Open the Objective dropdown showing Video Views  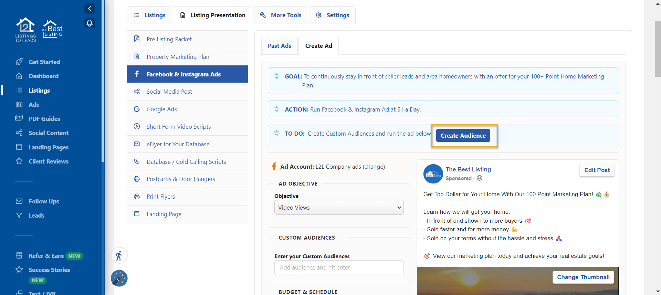pyautogui.click(x=339, y=208)
